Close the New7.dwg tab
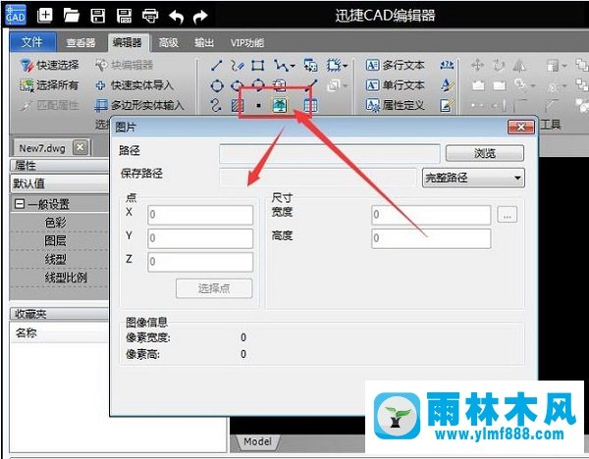Viewport: 589px width, 459px height. tap(80, 147)
